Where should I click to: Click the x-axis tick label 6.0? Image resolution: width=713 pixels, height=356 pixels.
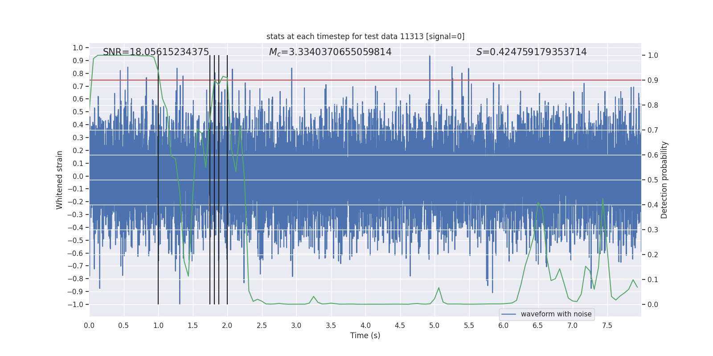click(x=504, y=325)
